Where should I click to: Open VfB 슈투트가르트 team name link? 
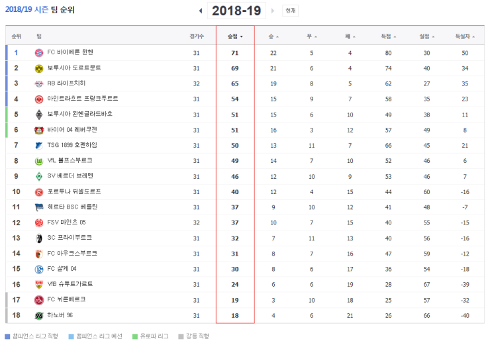[x=70, y=284]
